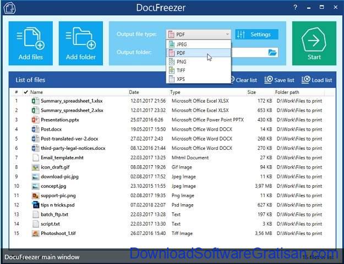The height and width of the screenshot is (264, 344).
Task: Select the file name Photoshoot_1.tif
Action: pos(58,233)
